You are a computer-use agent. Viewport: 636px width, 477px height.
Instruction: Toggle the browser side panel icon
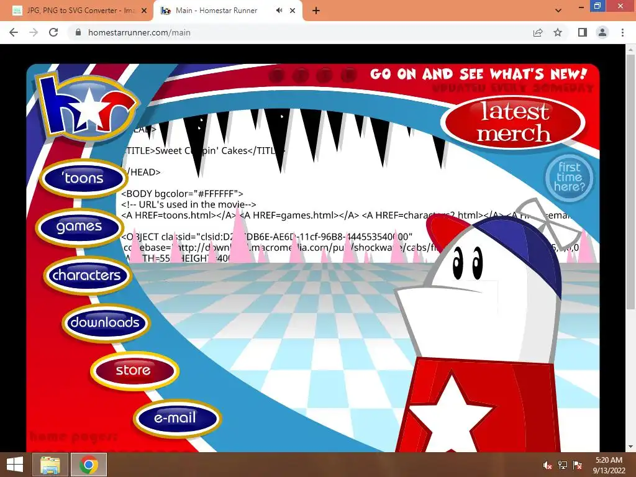tap(583, 32)
